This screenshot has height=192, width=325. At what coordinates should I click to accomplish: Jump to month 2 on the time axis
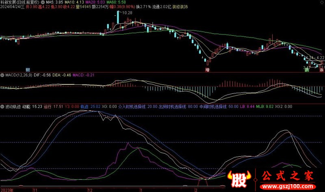(196, 190)
